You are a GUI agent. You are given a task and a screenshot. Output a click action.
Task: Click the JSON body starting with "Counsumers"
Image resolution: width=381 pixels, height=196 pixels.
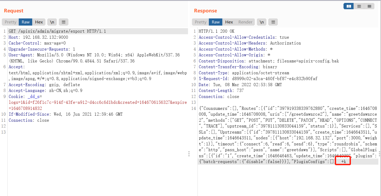[x=288, y=135]
